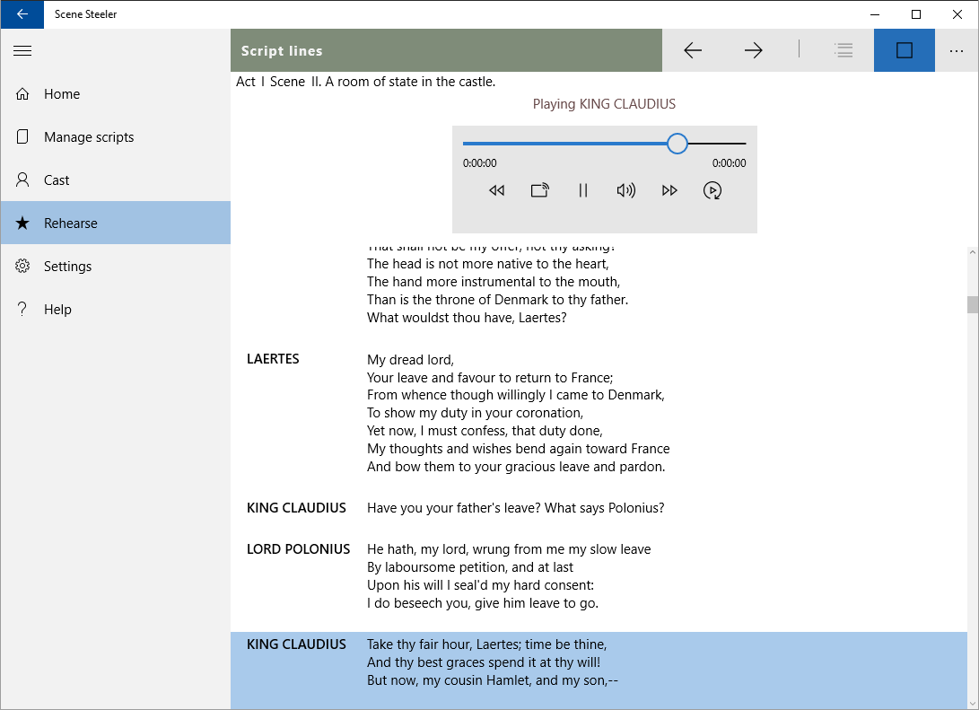This screenshot has width=979, height=710.
Task: Fast forward the audio playback
Action: point(669,190)
